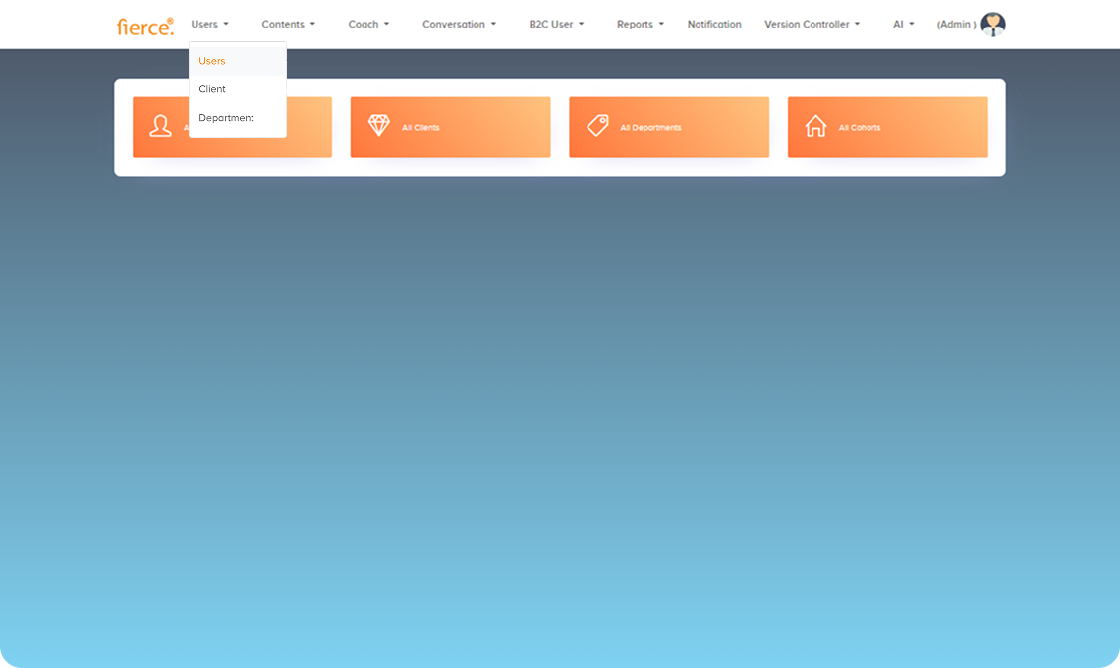Open the B2C User menu
This screenshot has height=668, width=1120.
click(x=556, y=24)
